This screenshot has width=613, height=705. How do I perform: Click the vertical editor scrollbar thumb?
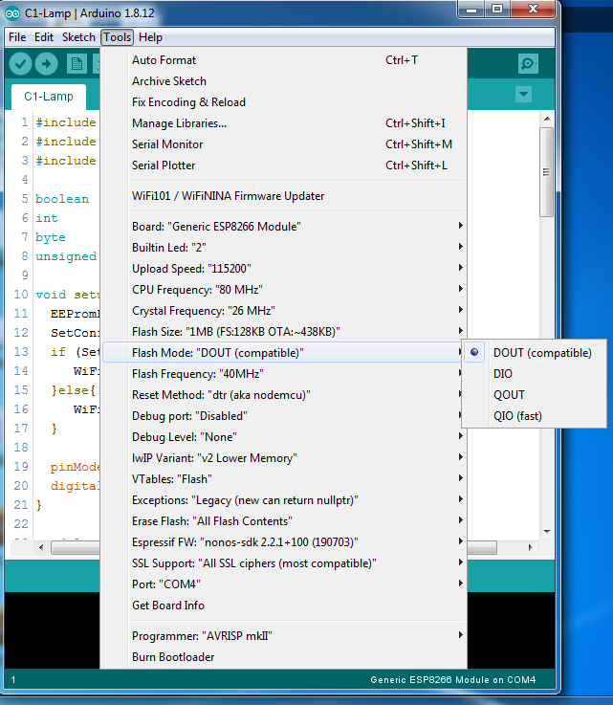pos(546,172)
